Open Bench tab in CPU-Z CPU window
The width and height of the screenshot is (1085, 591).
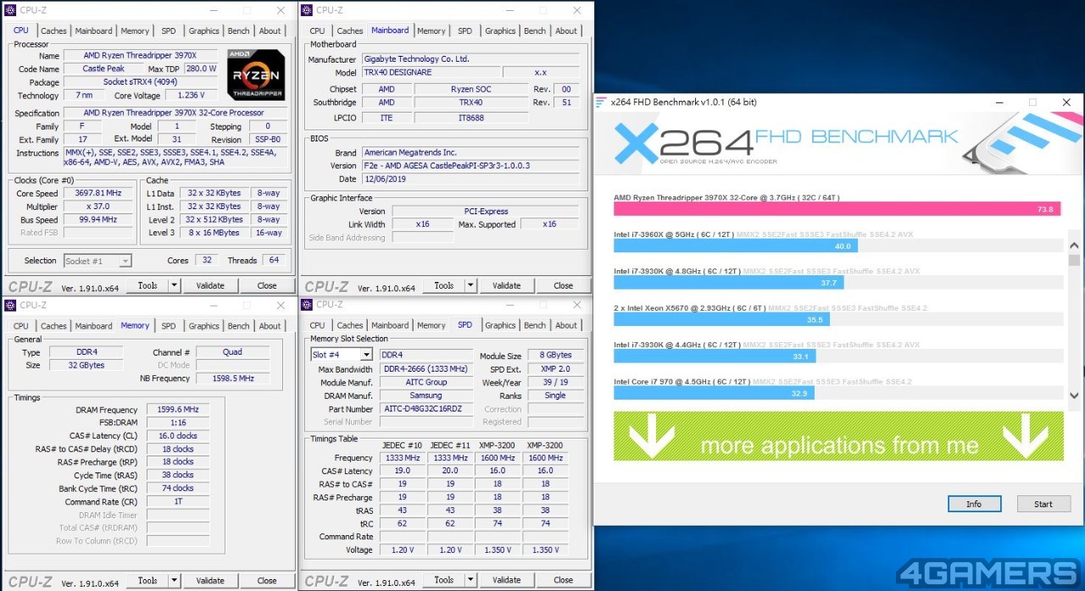pos(239,31)
